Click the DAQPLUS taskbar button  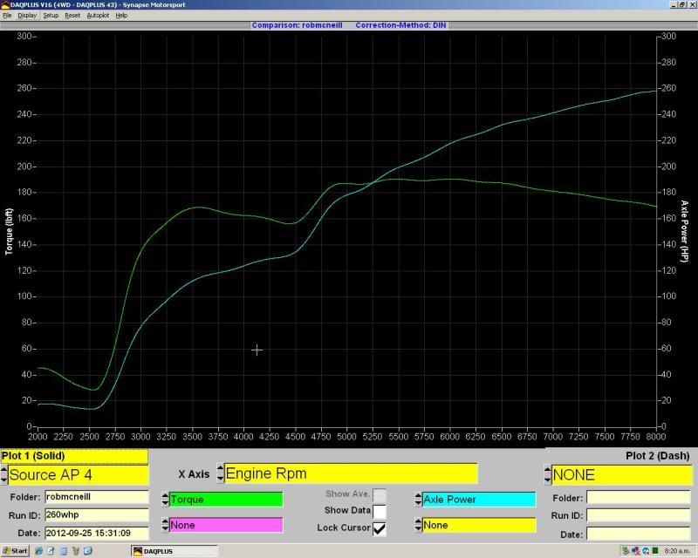tap(174, 551)
